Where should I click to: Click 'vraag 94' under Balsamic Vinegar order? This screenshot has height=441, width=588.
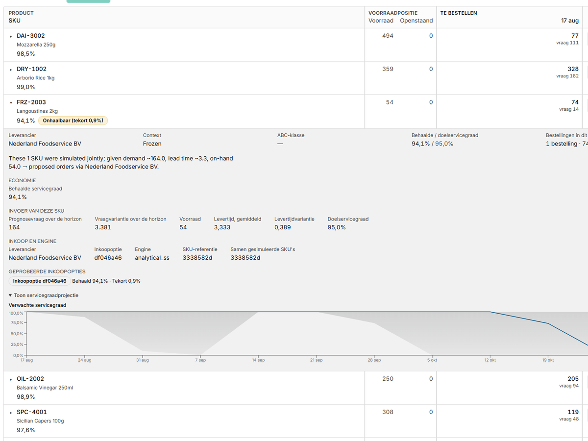[x=569, y=386]
